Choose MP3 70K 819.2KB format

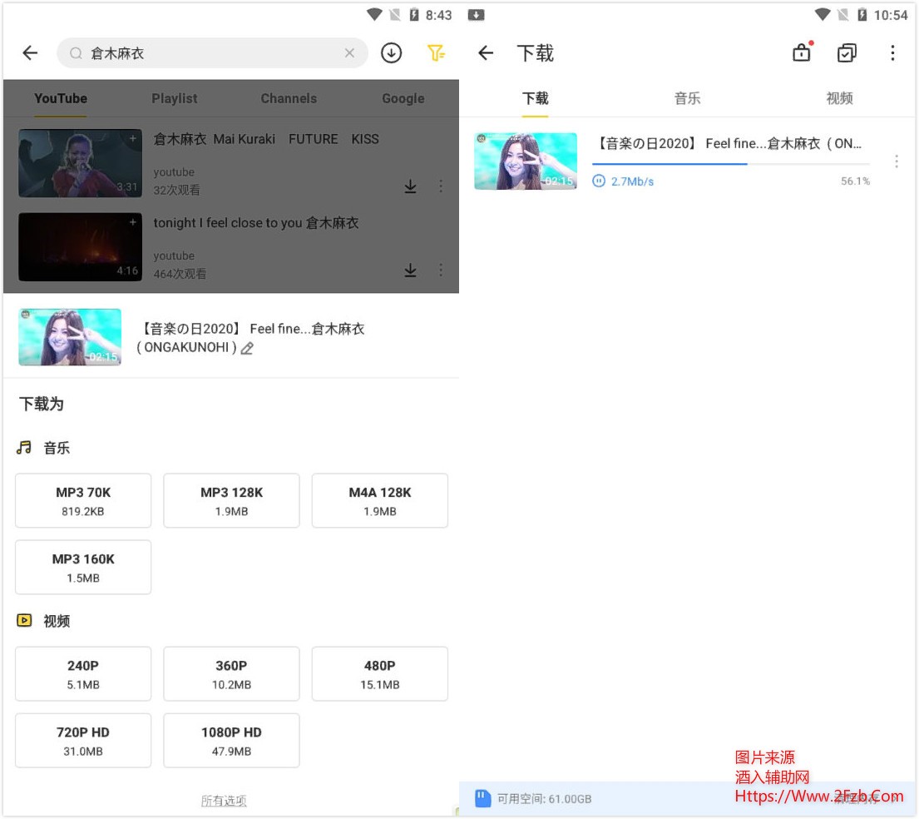click(x=83, y=501)
